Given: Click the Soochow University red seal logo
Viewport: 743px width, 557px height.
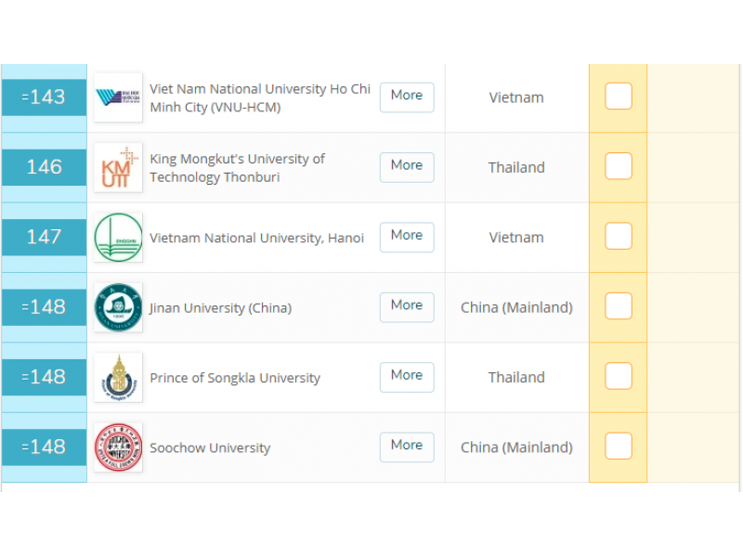Looking at the screenshot, I should [117, 447].
